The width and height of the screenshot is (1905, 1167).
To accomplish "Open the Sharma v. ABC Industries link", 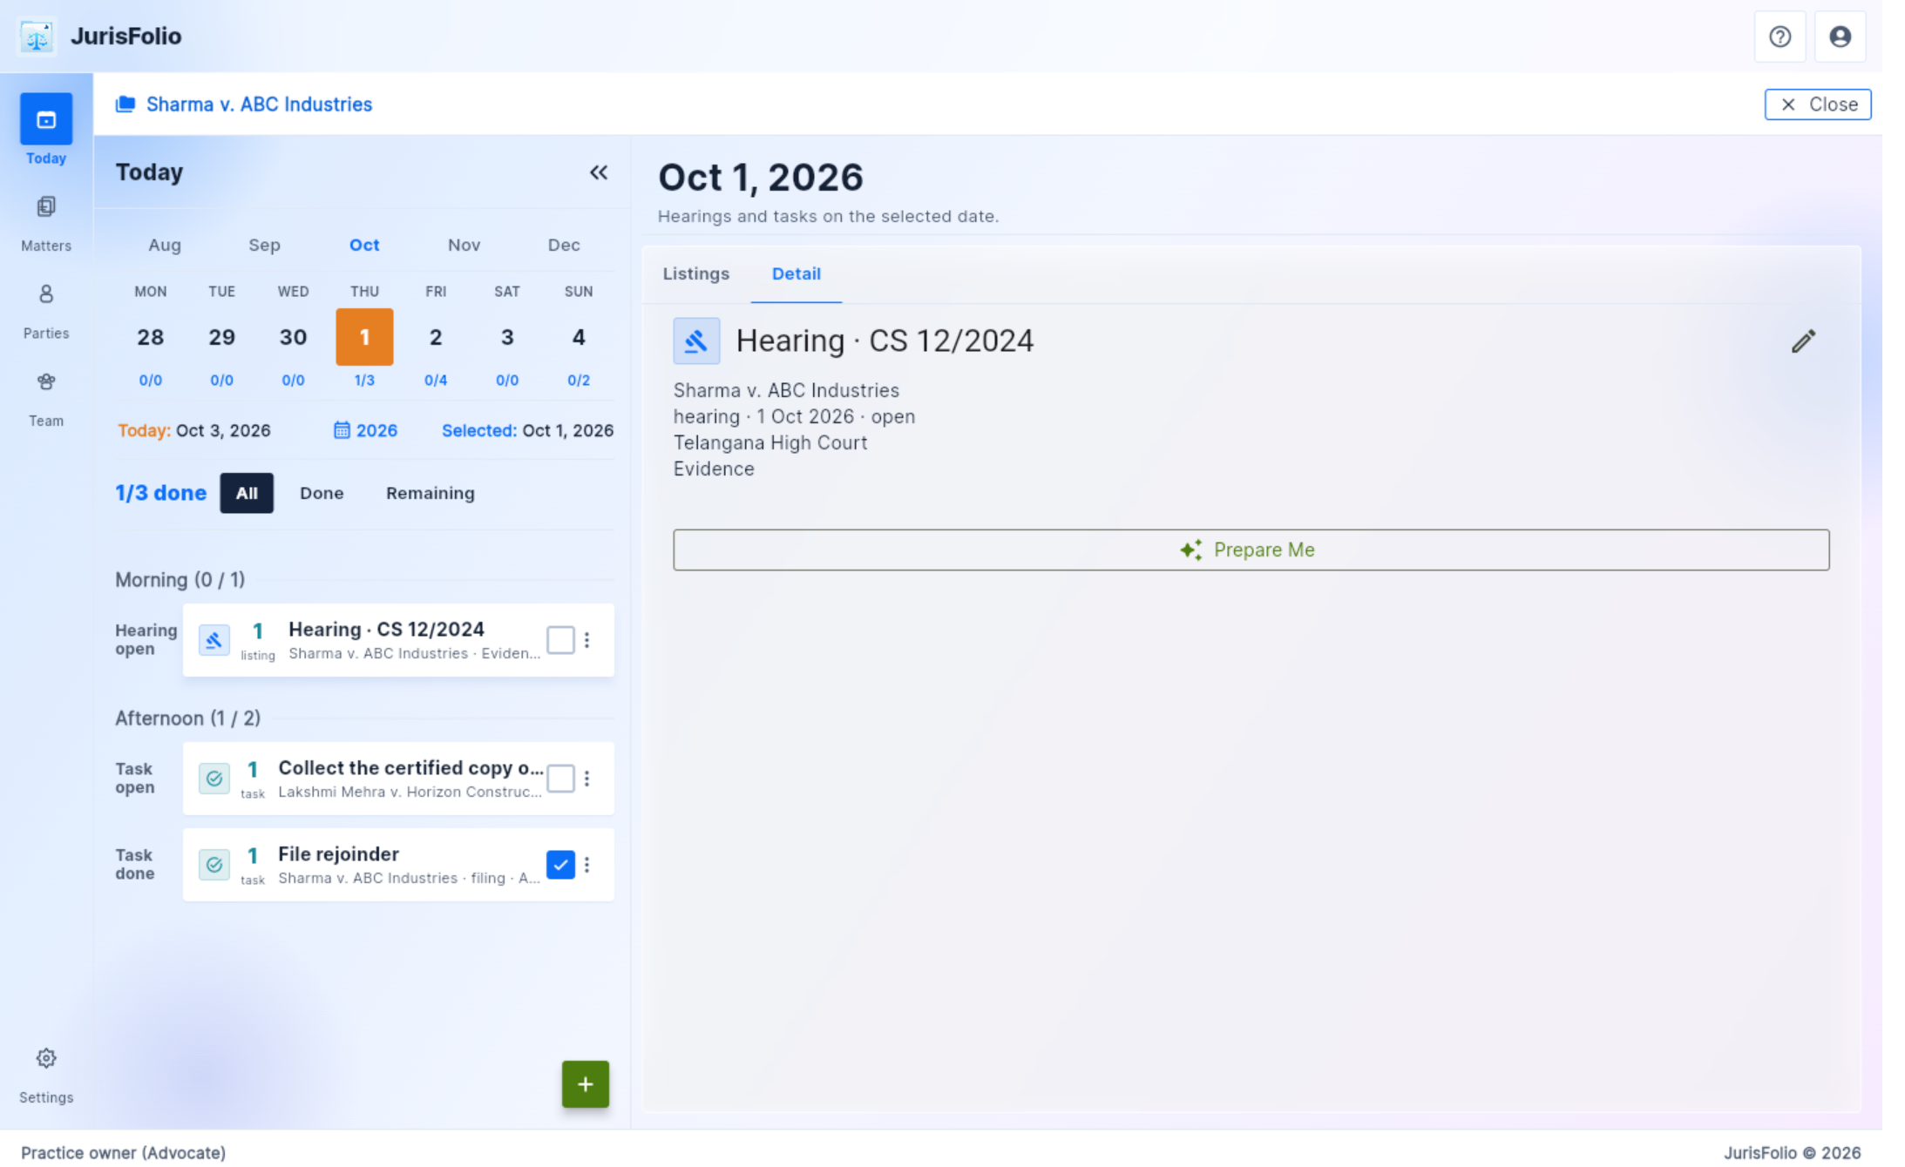I will pyautogui.click(x=259, y=105).
